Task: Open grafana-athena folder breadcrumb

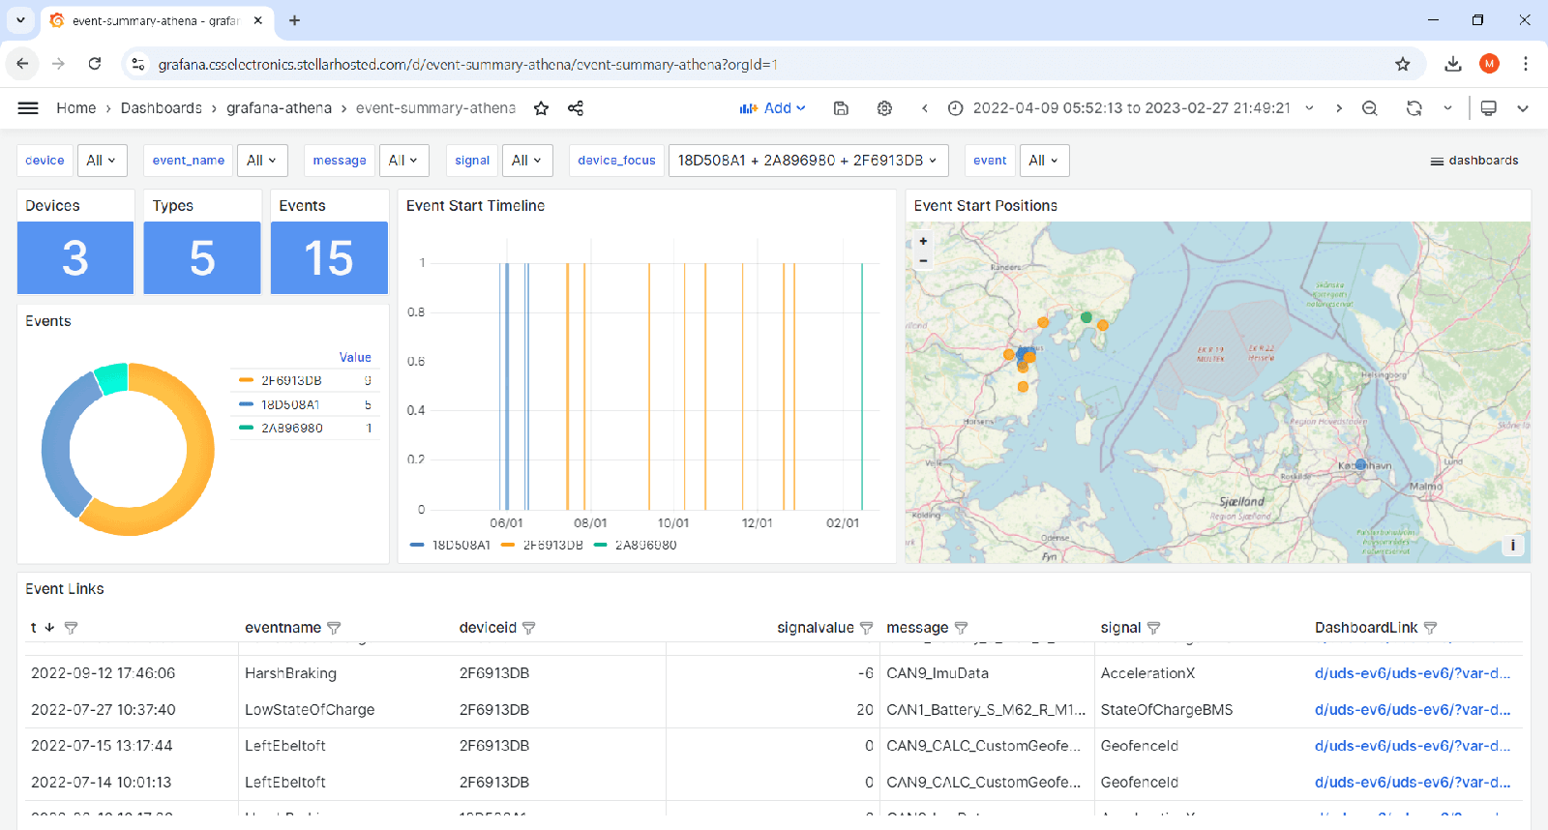Action: (x=279, y=108)
